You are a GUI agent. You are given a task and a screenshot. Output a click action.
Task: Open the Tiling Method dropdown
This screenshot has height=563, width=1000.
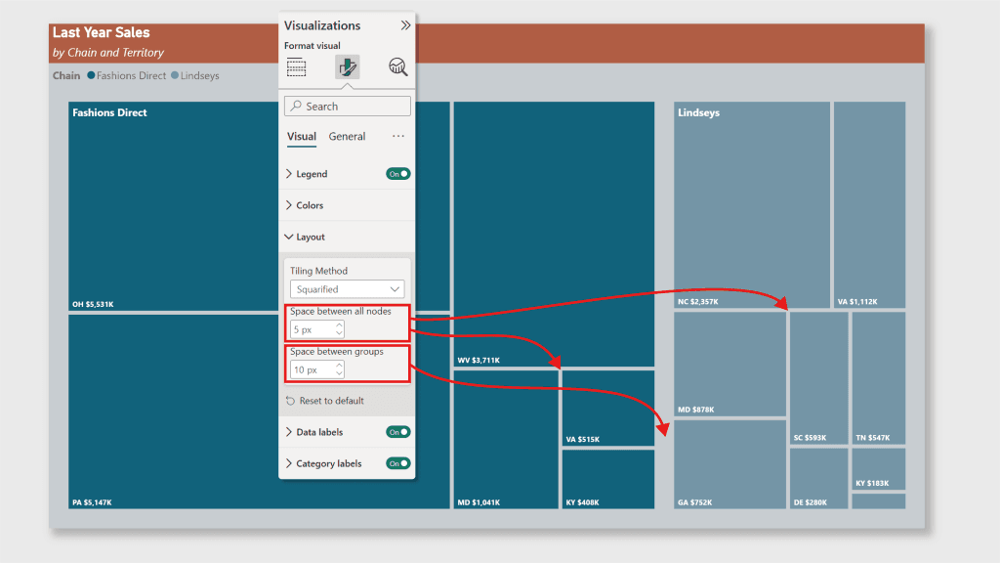pyautogui.click(x=348, y=289)
